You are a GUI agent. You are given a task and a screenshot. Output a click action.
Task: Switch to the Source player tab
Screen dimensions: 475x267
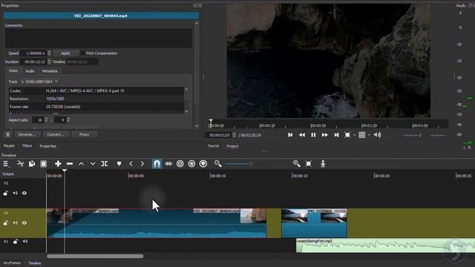click(213, 146)
